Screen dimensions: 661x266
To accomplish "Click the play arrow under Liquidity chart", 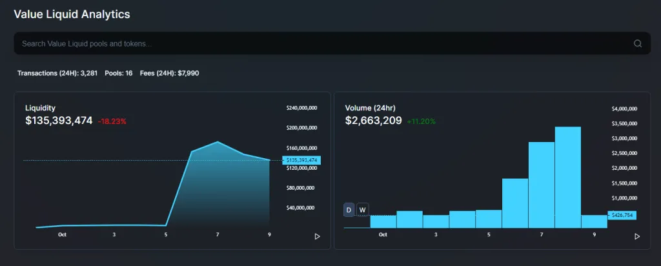I will (317, 236).
